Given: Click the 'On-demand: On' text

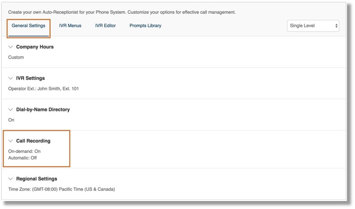Looking at the screenshot, I should coord(24,151).
